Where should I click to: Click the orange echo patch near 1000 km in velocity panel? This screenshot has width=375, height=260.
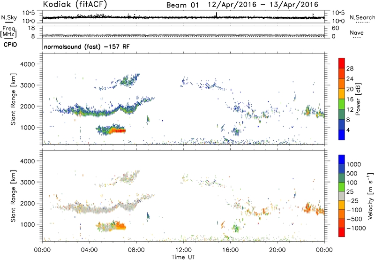(x=120, y=226)
